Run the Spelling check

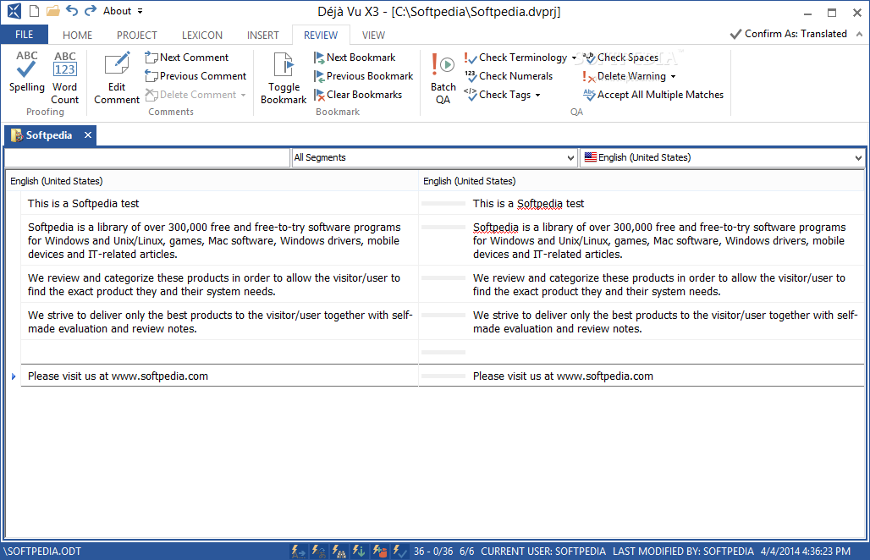(26, 72)
